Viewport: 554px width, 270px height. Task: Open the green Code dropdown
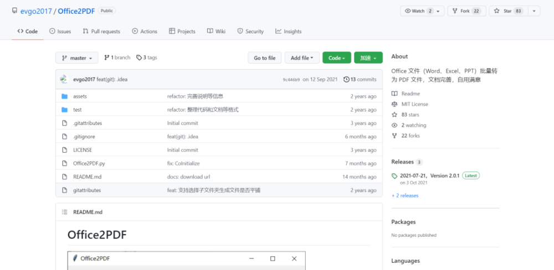click(336, 58)
